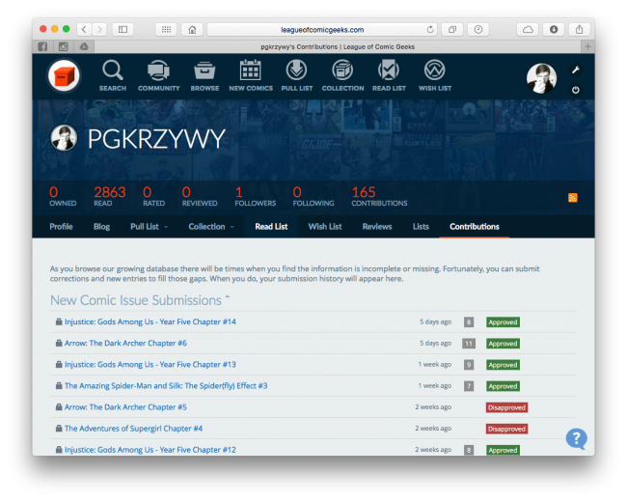627x502 pixels.
Task: Click the 165 Contributions stat
Action: coord(379,197)
